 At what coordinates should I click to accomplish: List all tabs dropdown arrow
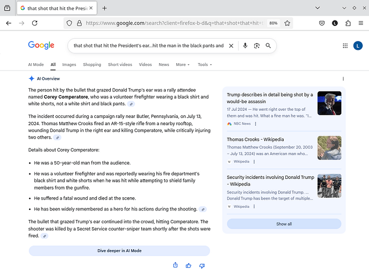[x=317, y=8]
